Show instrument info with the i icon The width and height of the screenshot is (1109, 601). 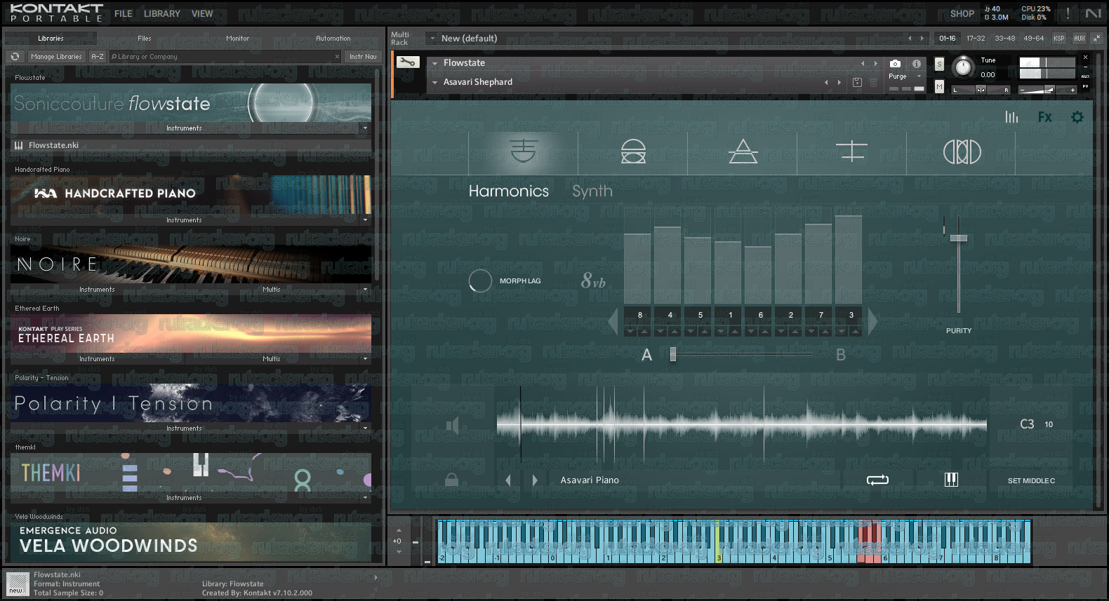point(916,63)
